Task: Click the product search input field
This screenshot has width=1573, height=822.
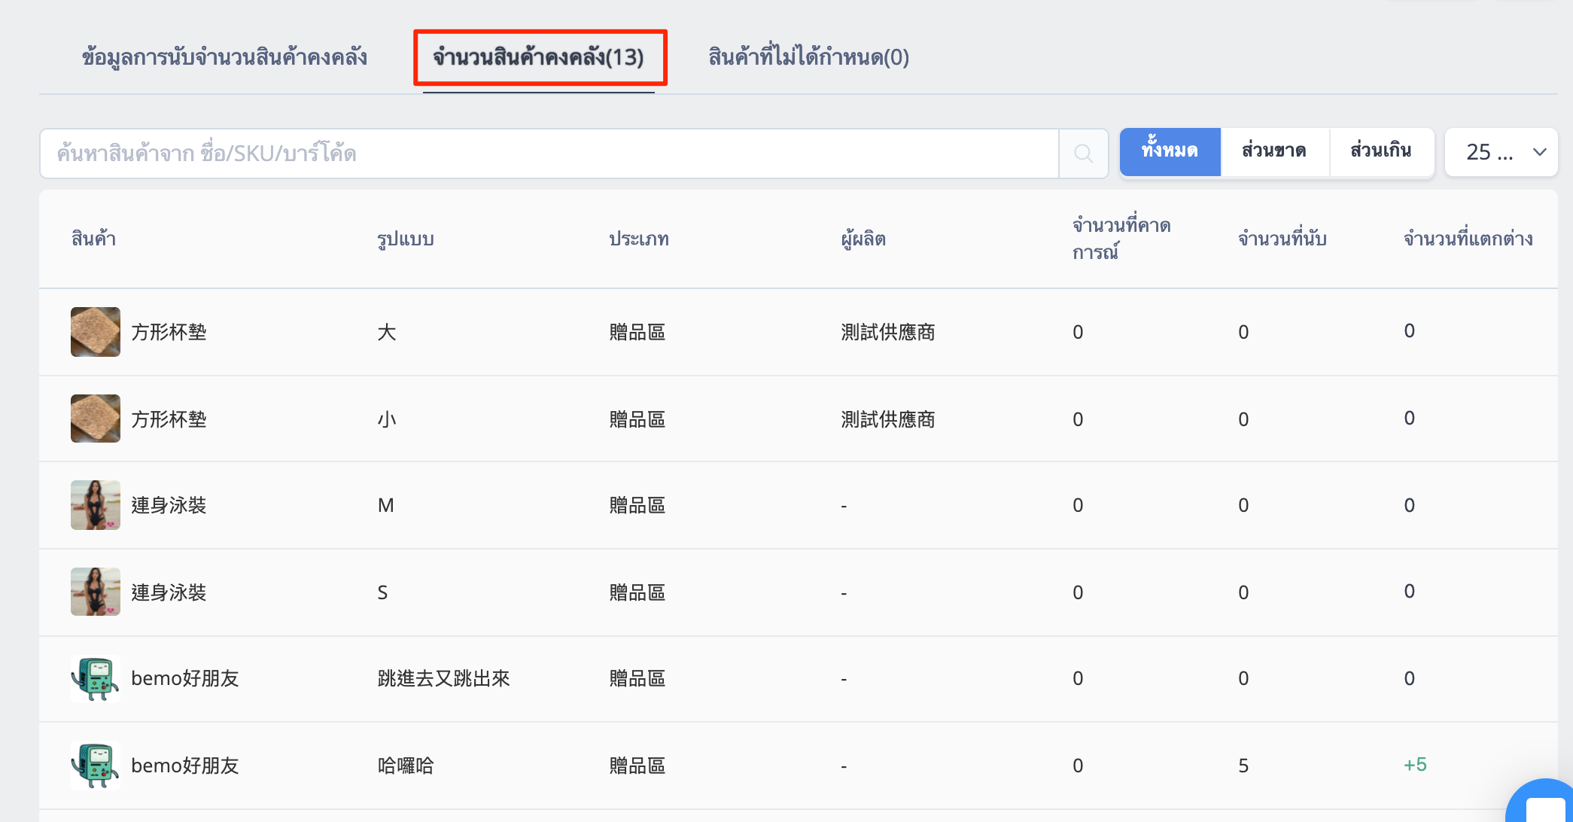Action: [549, 154]
